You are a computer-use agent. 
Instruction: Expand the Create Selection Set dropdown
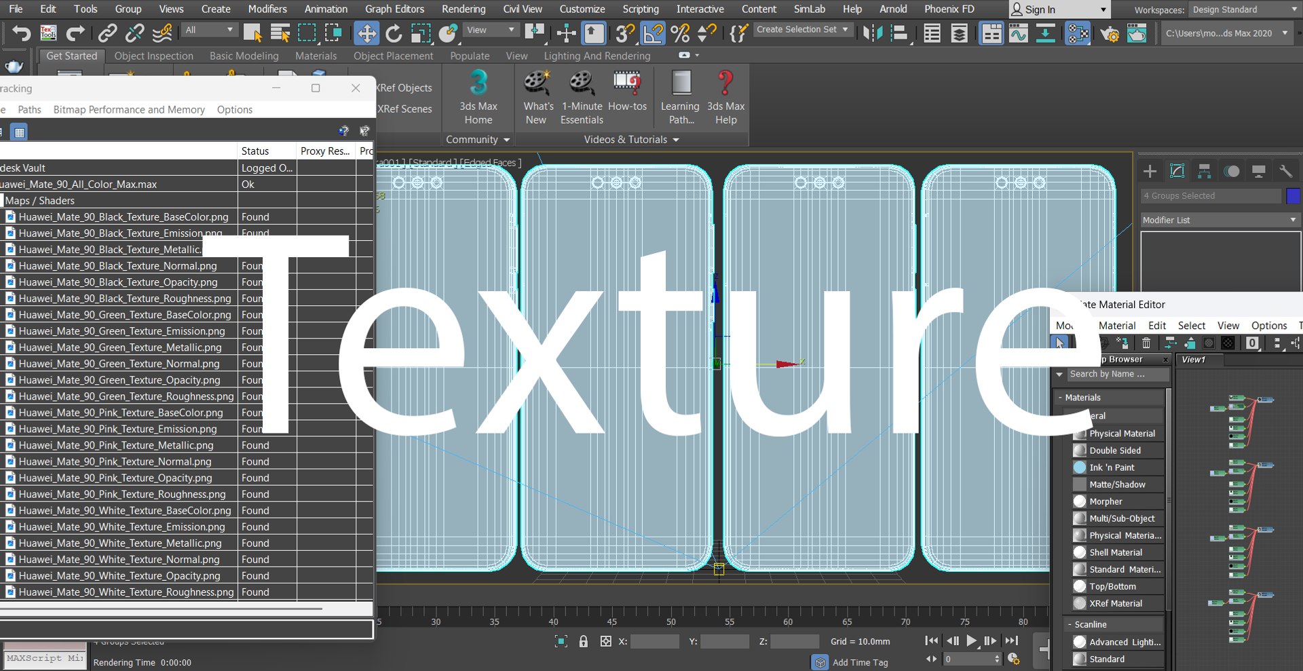click(x=802, y=30)
